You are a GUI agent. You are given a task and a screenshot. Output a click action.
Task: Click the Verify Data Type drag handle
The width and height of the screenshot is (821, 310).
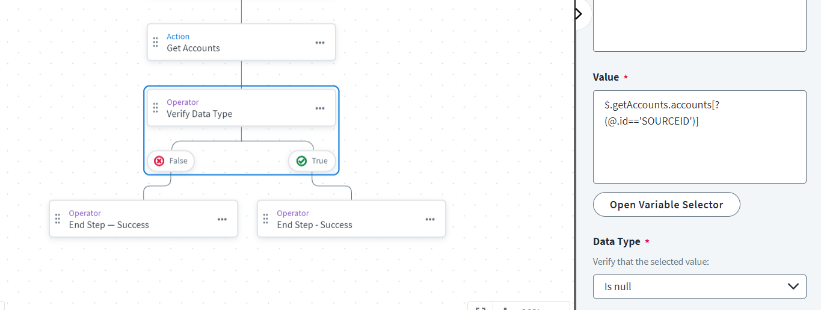point(155,108)
